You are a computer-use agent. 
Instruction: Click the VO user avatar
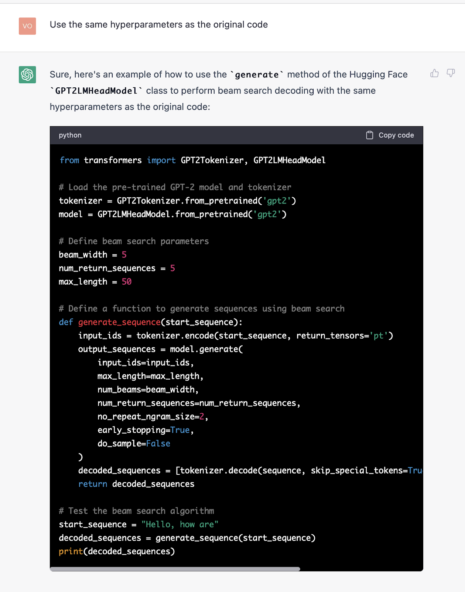click(x=27, y=26)
